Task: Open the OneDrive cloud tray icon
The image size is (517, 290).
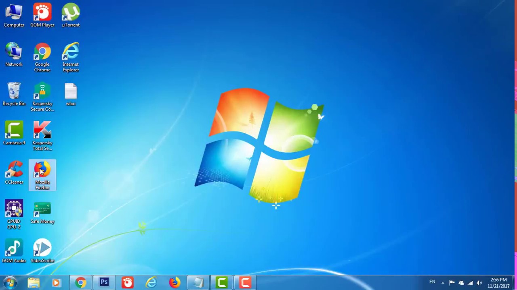Action: [461, 283]
